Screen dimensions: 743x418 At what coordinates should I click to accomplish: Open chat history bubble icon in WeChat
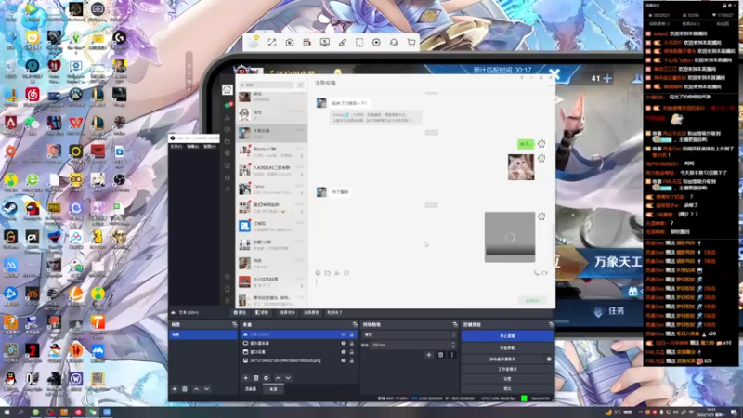[x=346, y=273]
